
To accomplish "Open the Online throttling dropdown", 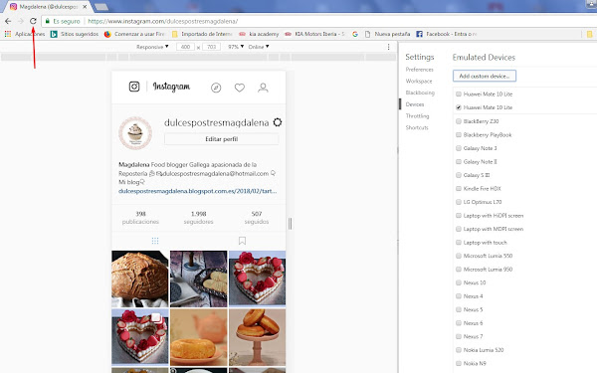I will (x=259, y=47).
